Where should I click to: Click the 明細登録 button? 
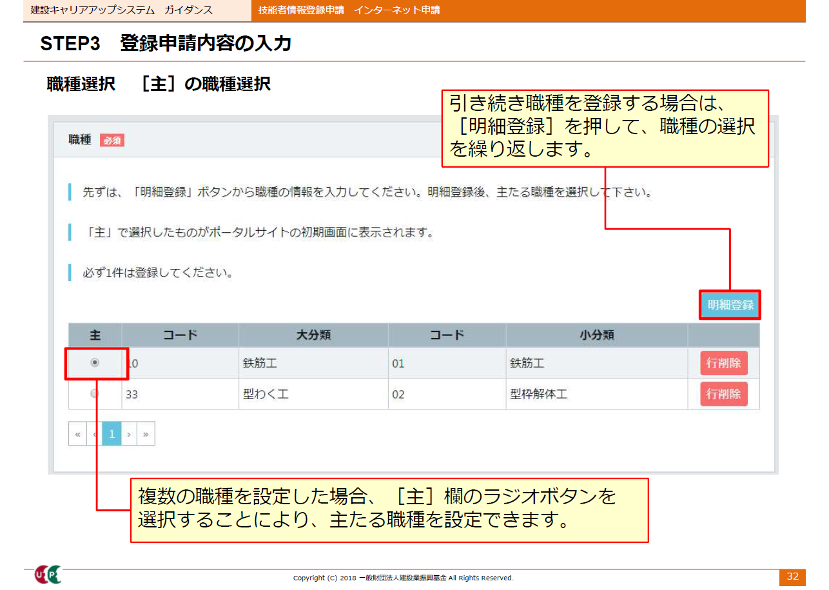coord(730,305)
